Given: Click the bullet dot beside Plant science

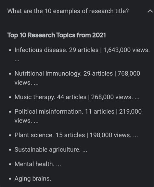Looking at the screenshot, I should click(10, 135).
